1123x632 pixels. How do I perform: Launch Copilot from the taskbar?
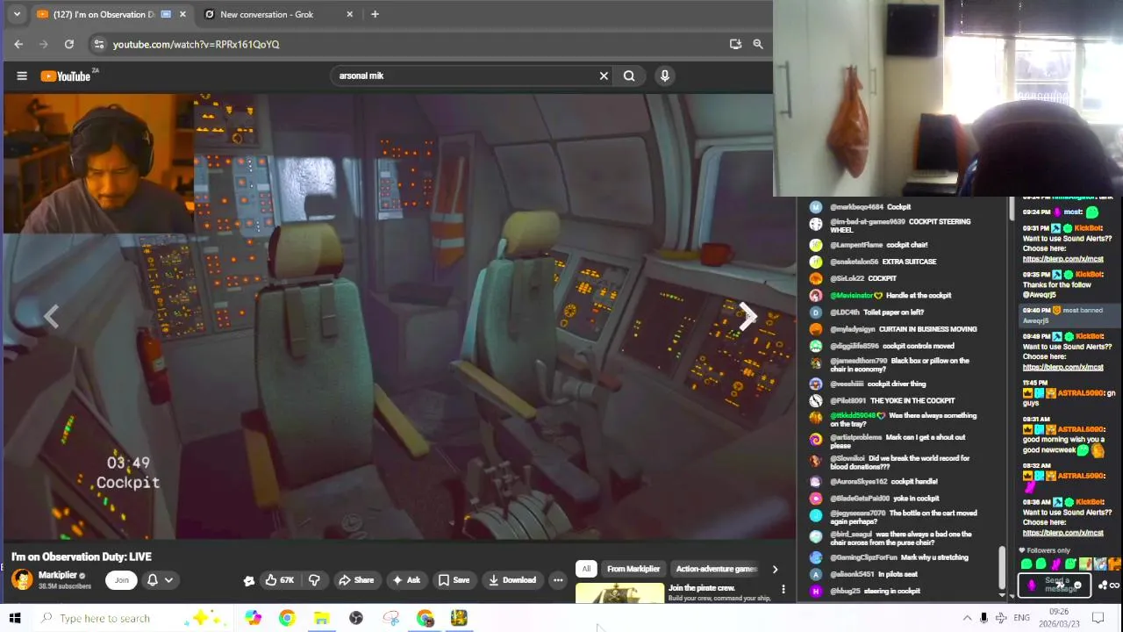[x=253, y=618]
